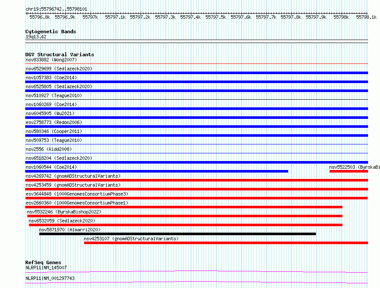Click ruler tick label 55797.5k

tap(216, 17)
